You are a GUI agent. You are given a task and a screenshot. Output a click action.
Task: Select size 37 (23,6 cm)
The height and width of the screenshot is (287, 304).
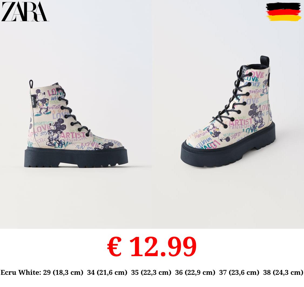239,272
